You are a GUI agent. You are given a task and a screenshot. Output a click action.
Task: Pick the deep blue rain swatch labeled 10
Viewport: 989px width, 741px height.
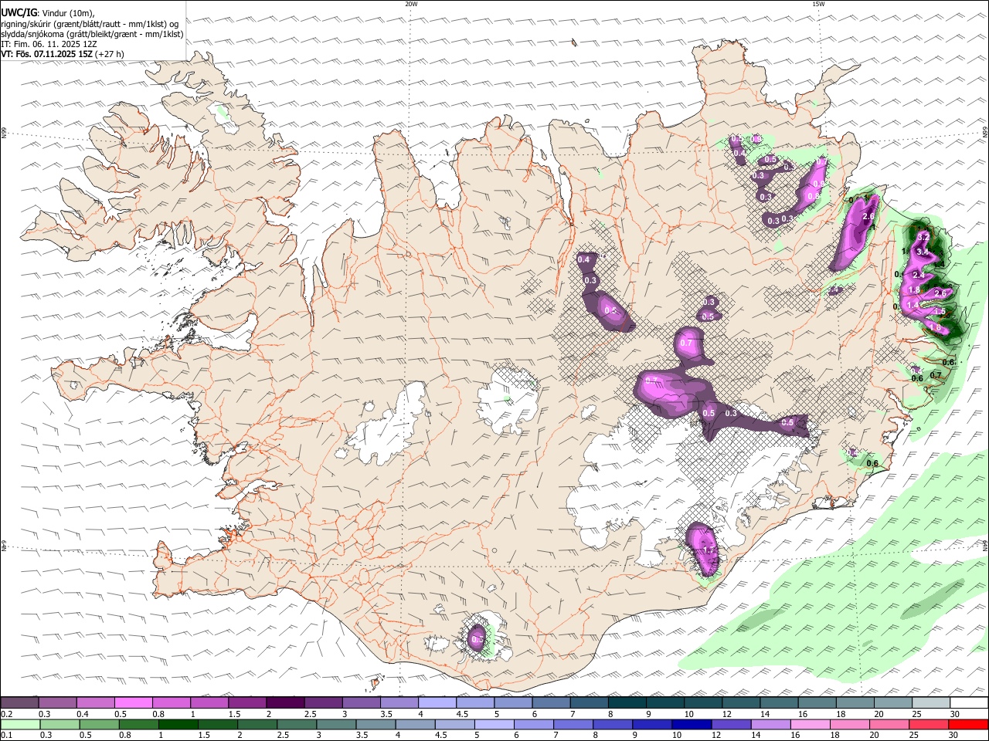click(692, 725)
